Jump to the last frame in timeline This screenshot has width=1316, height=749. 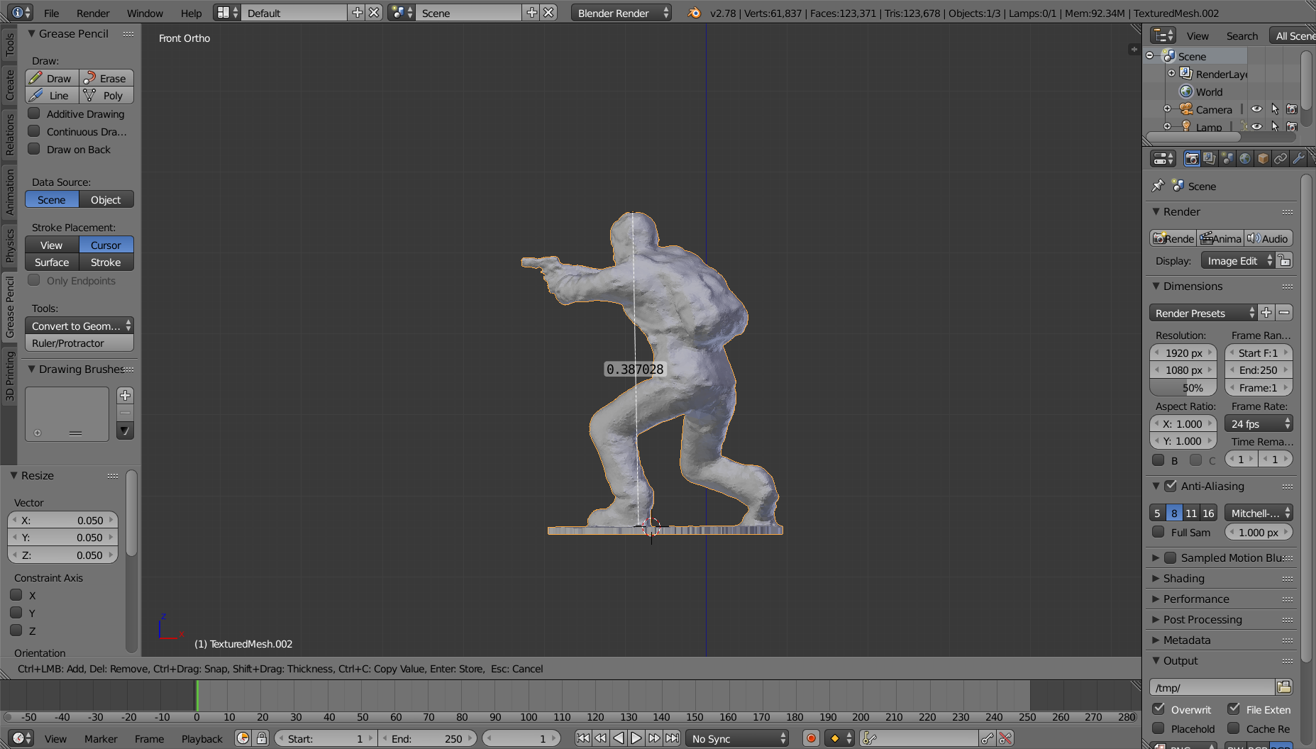[x=673, y=738]
